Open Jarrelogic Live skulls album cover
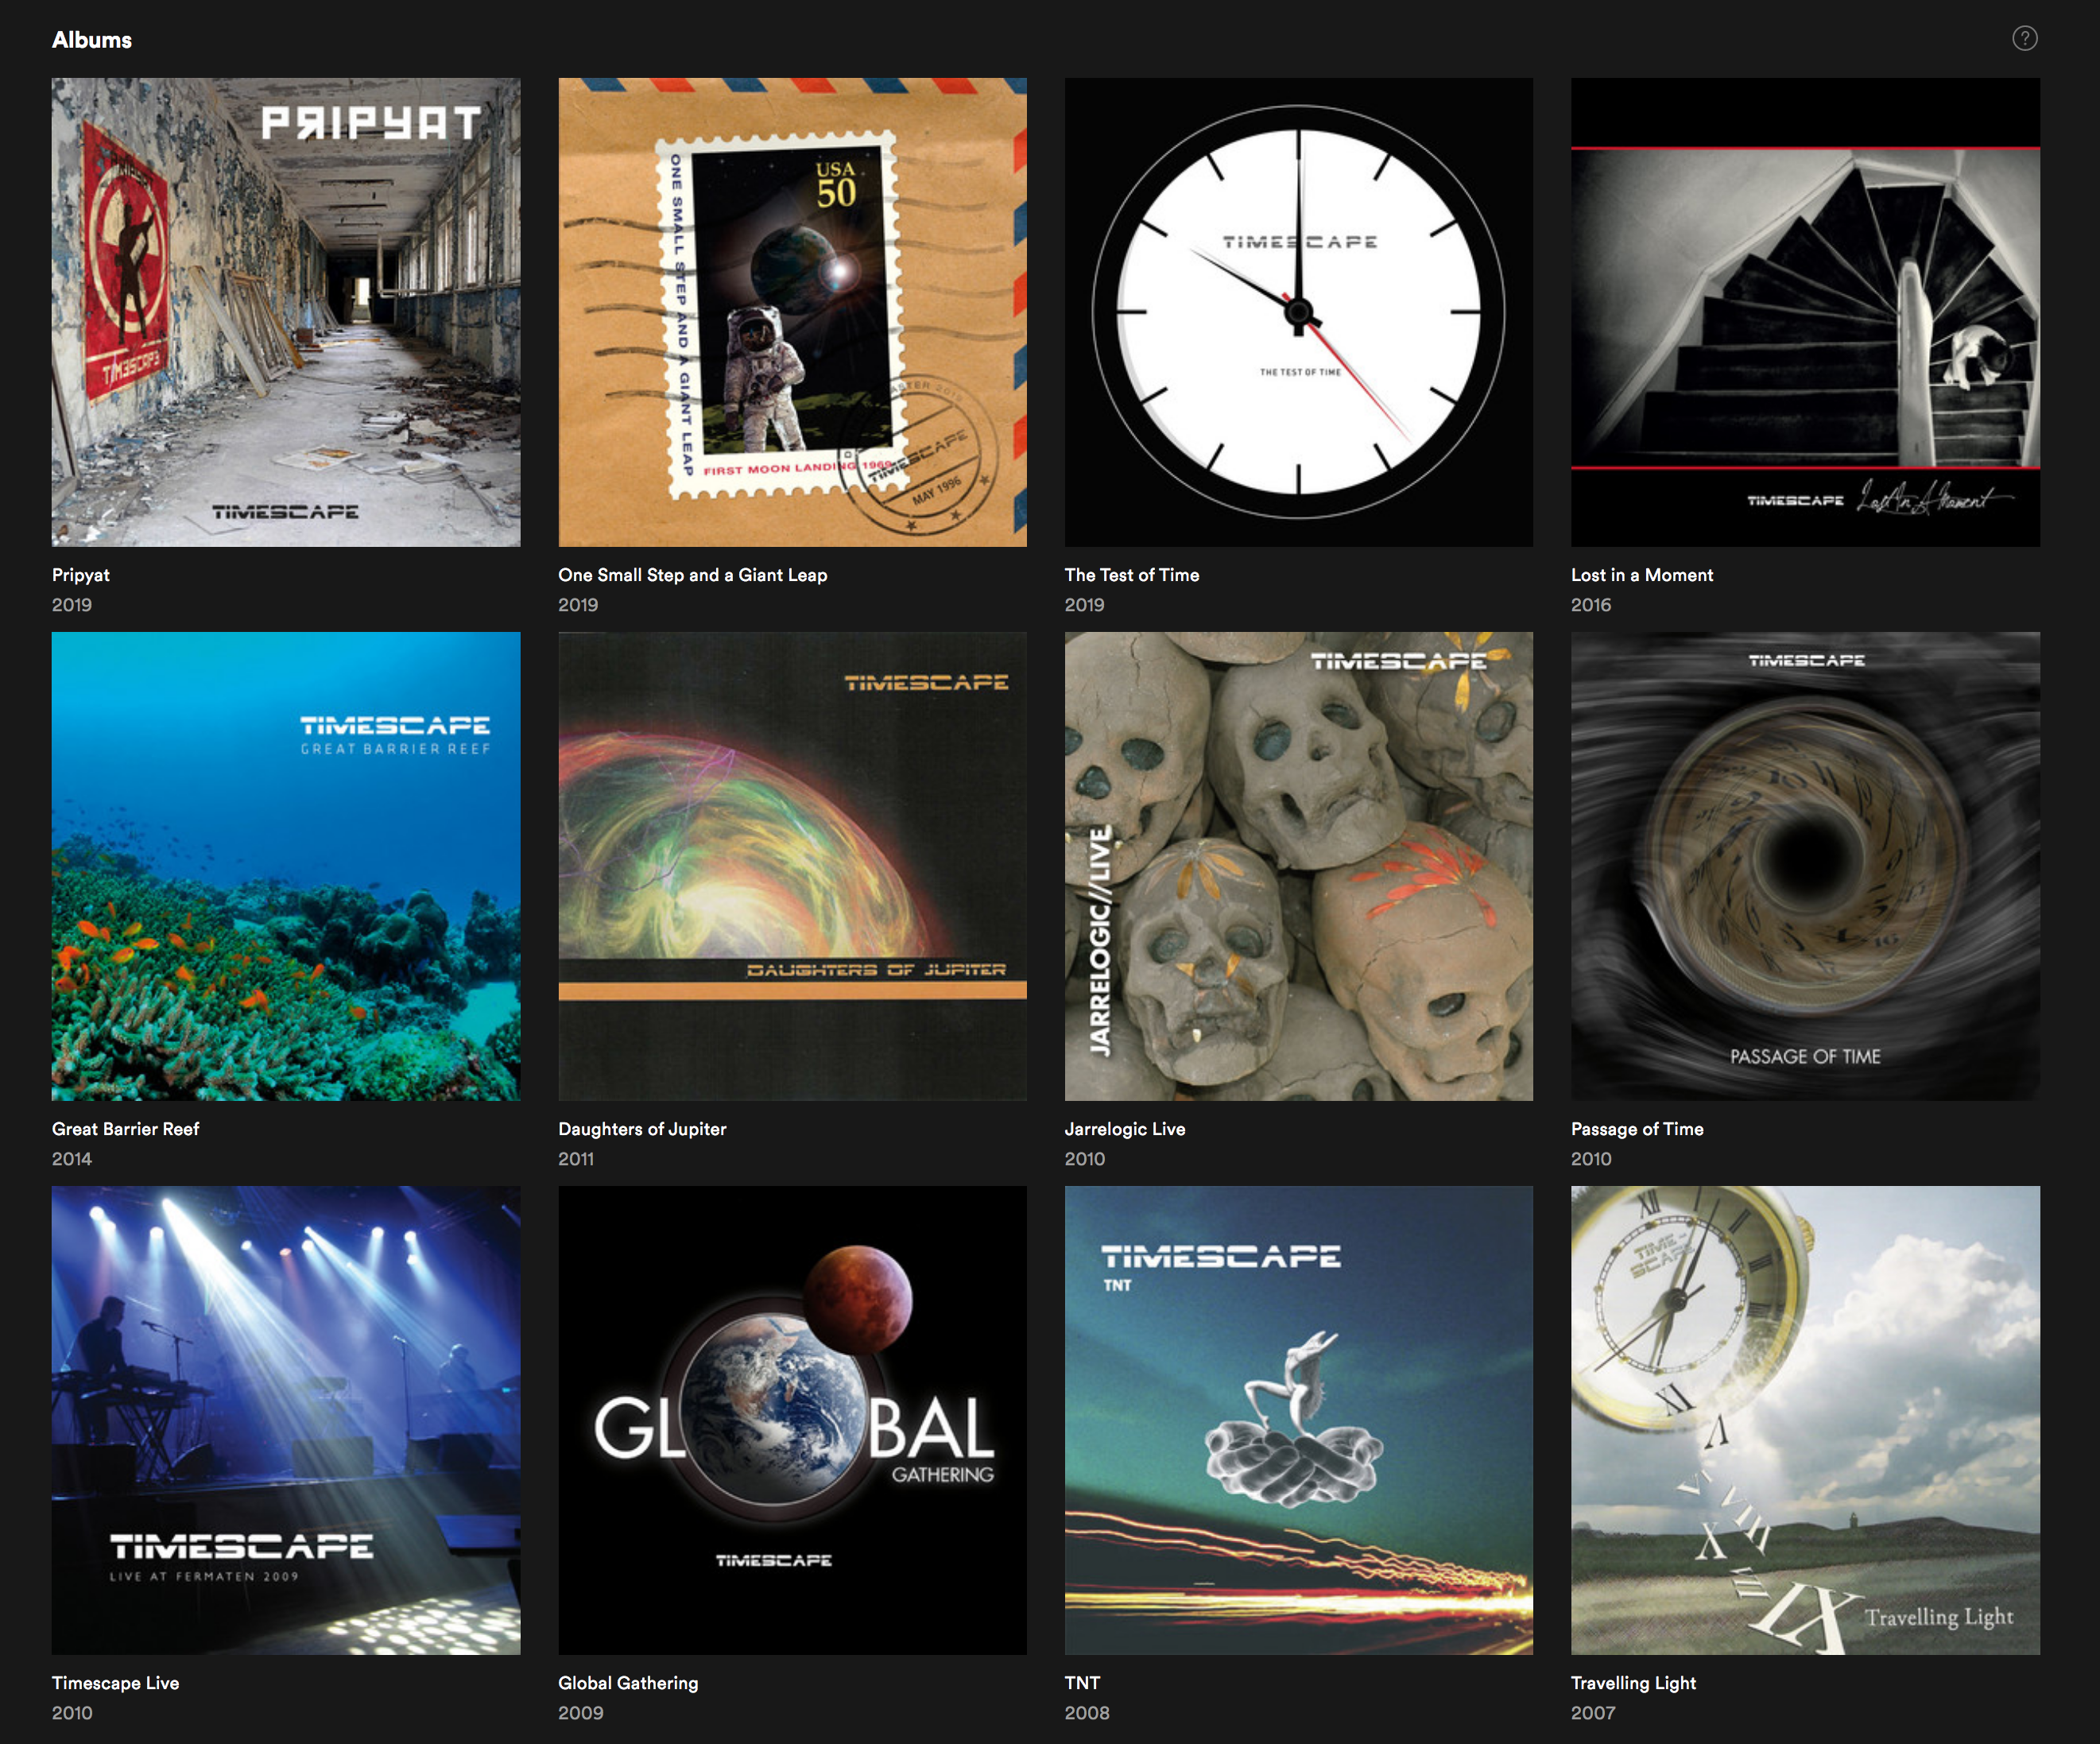This screenshot has height=1744, width=2100. [x=1298, y=866]
